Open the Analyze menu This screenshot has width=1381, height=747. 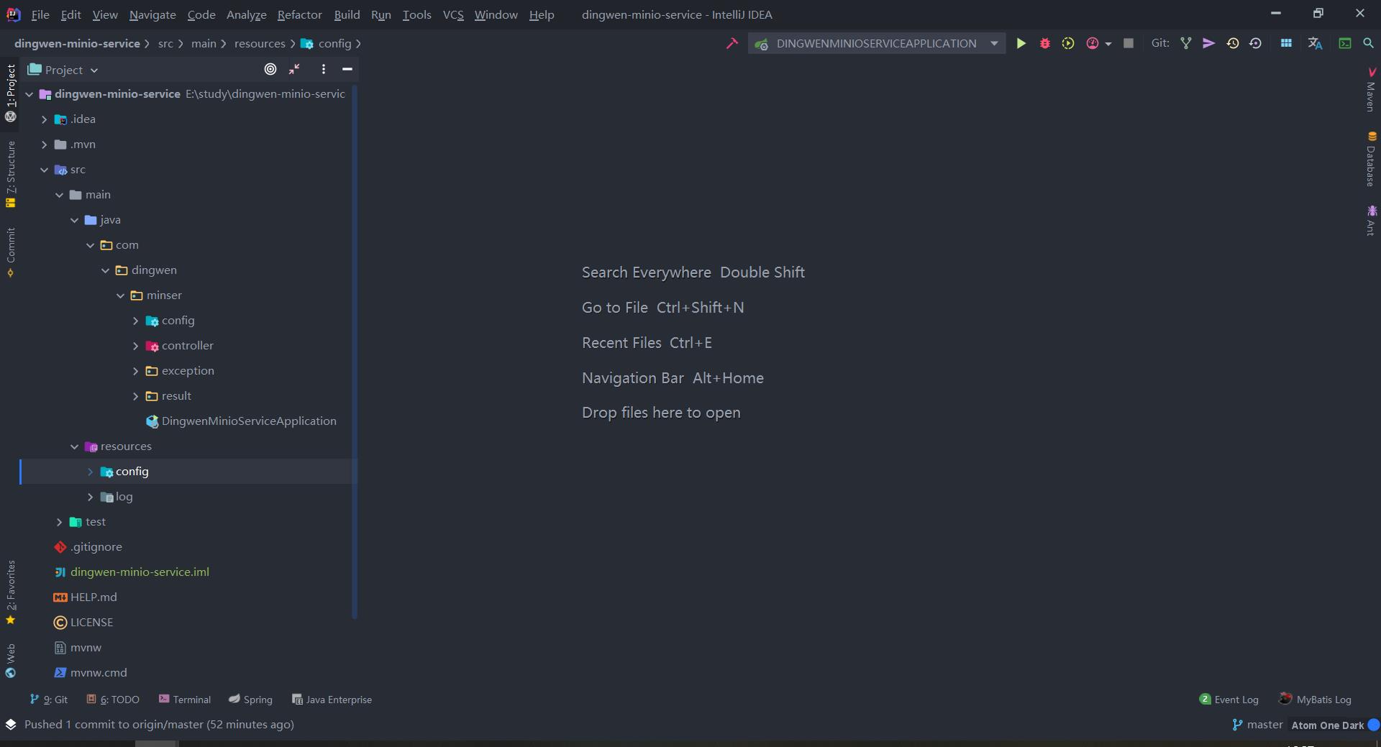(x=246, y=14)
